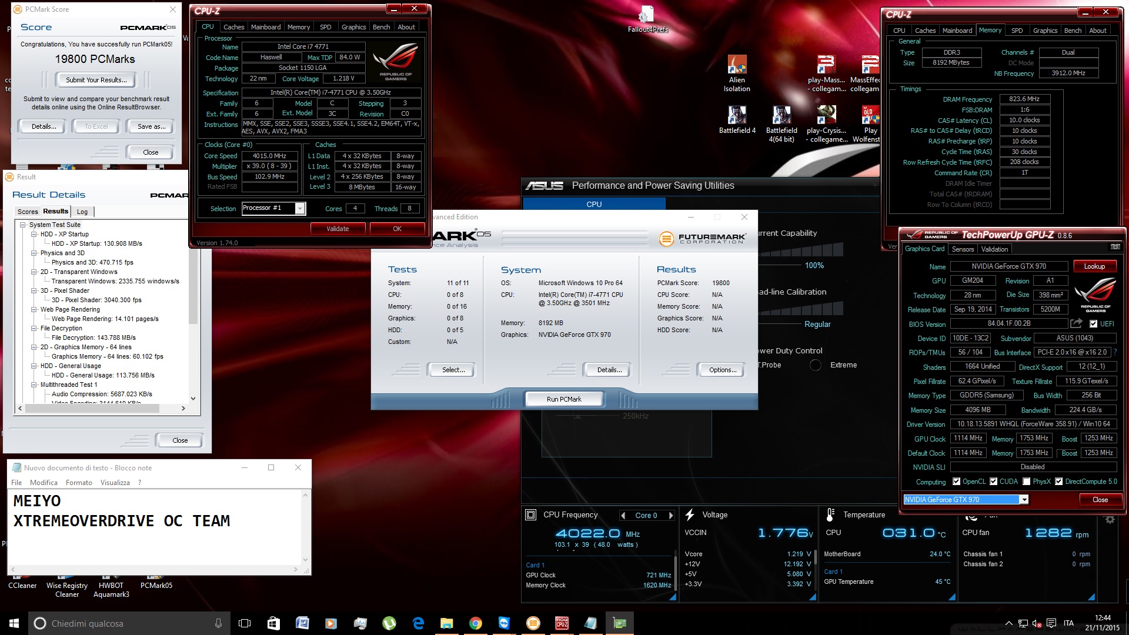The width and height of the screenshot is (1129, 635).
Task: Click in the Notepad text area
Action: point(154,527)
